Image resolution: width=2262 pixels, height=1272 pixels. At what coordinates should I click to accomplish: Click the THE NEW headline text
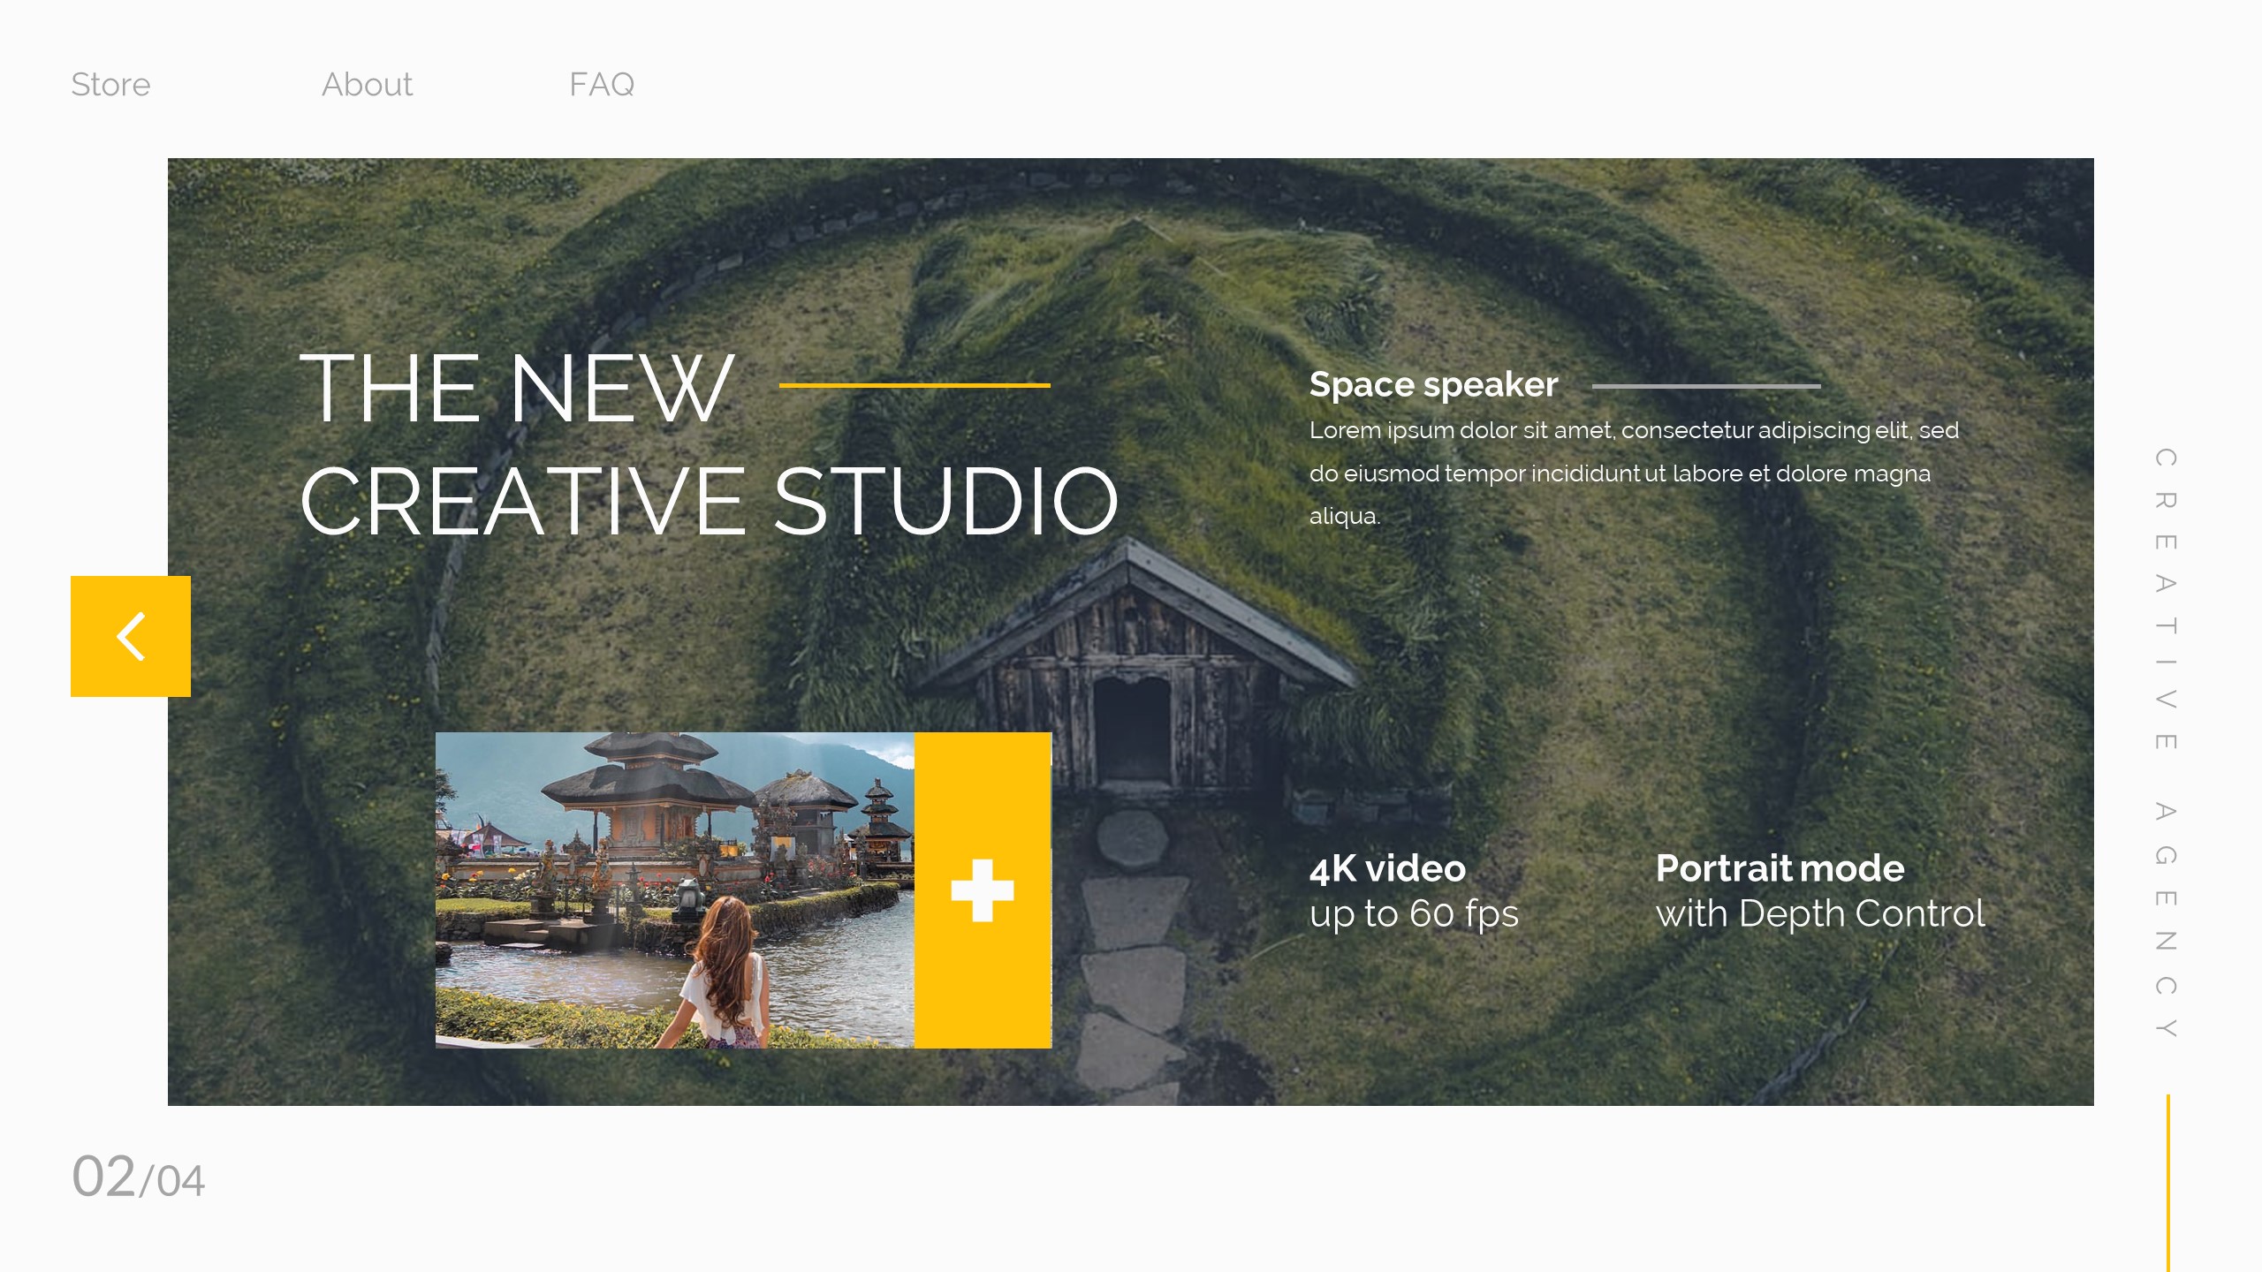pyautogui.click(x=517, y=389)
